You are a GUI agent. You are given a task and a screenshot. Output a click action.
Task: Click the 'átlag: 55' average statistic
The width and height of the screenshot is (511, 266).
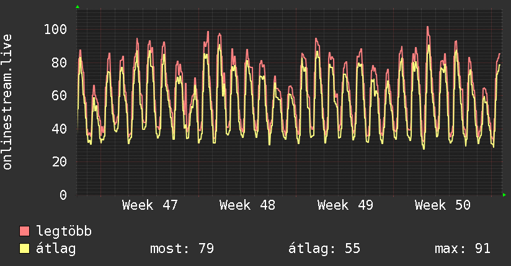324,249
